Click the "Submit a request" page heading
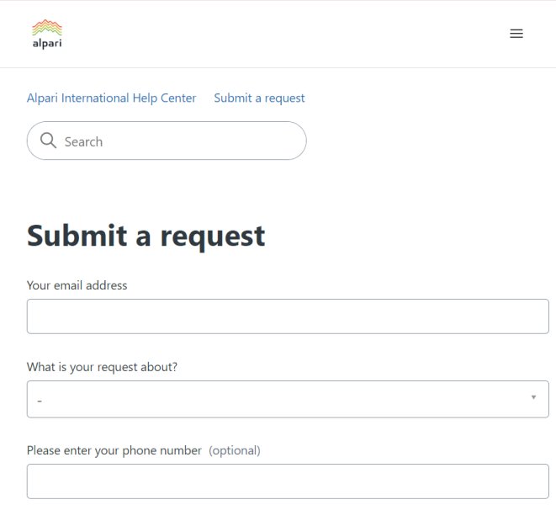Viewport: 556px width, 505px height. point(146,236)
